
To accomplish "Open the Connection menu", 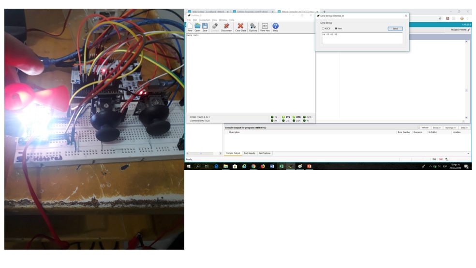I will pyautogui.click(x=205, y=20).
